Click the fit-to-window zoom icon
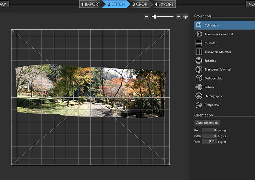This screenshot has width=255, height=180. click(x=186, y=17)
